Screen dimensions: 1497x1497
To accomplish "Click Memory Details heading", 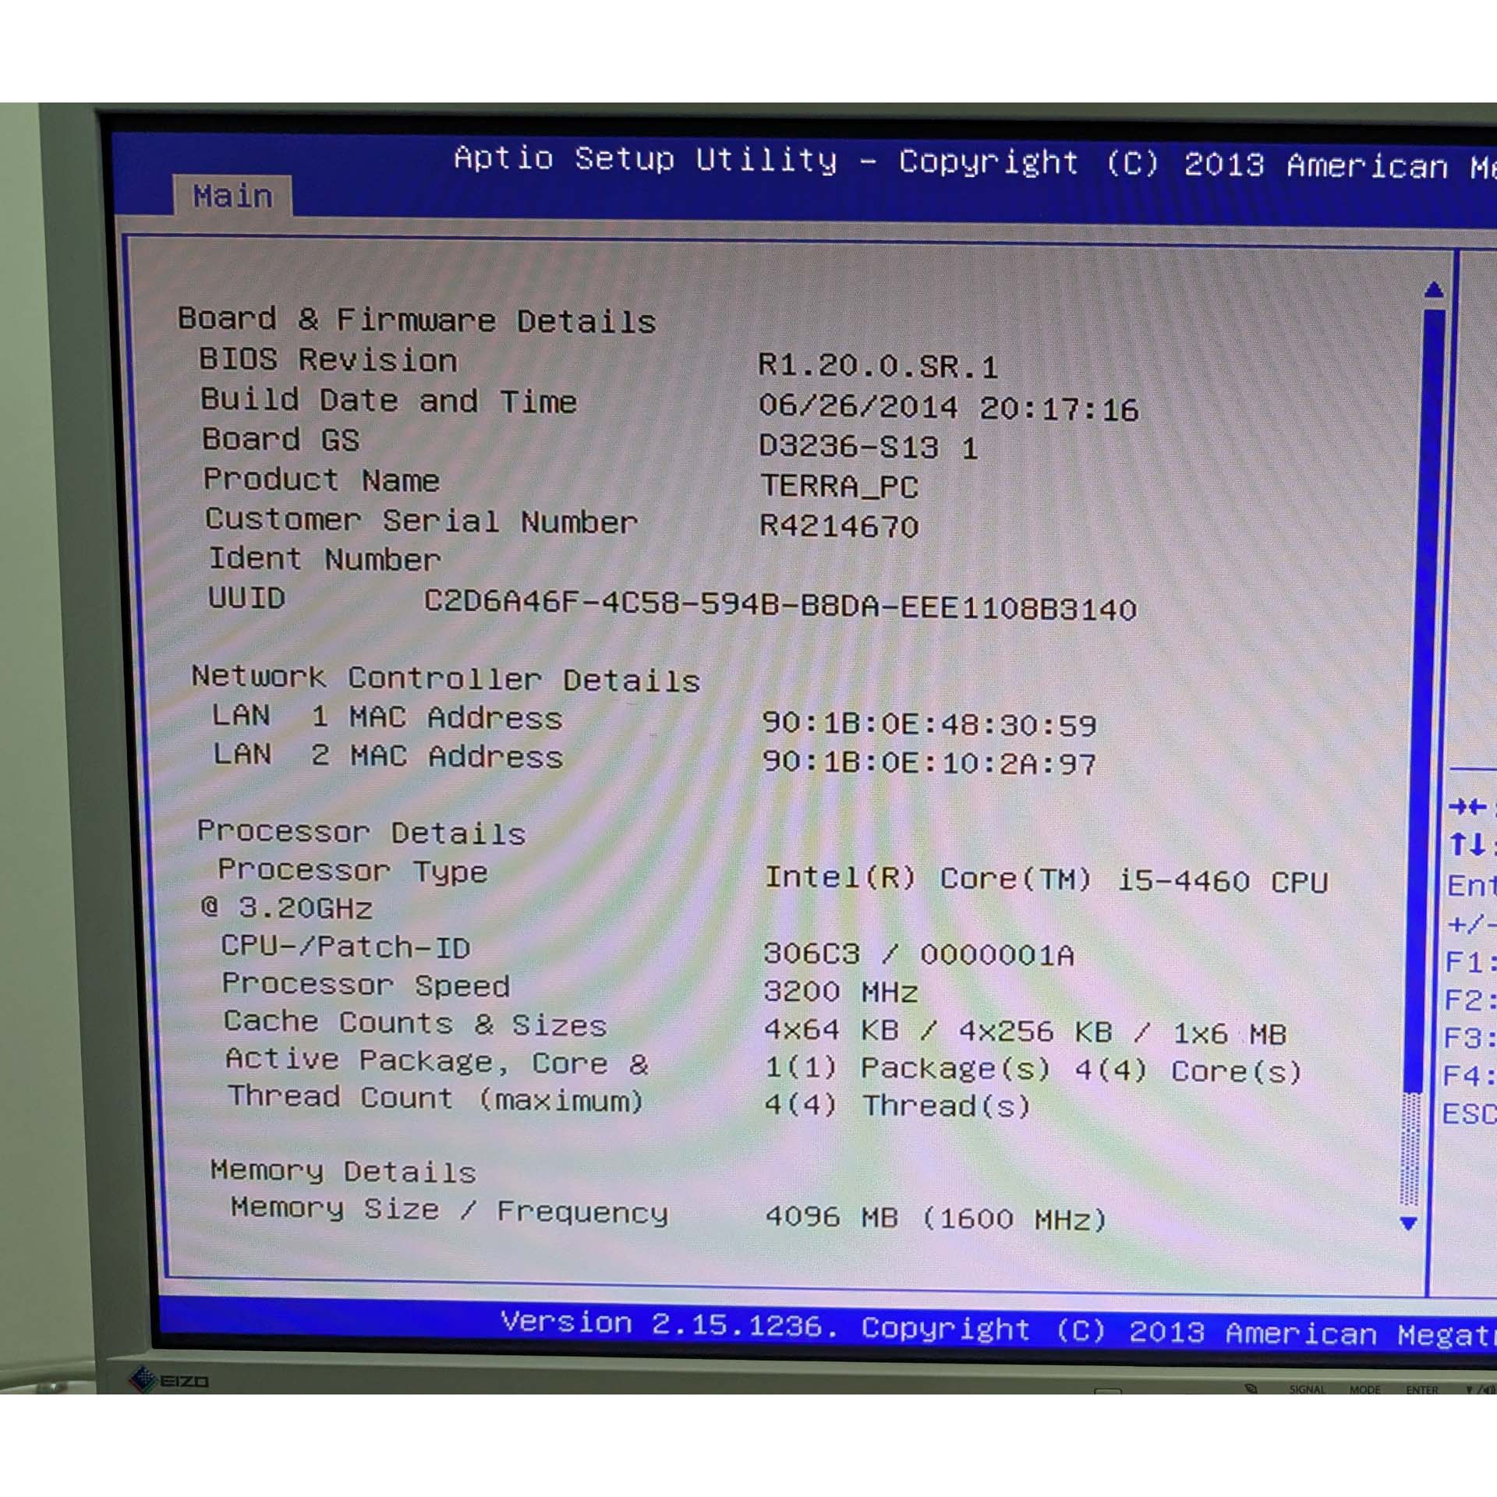I will pyautogui.click(x=343, y=1171).
